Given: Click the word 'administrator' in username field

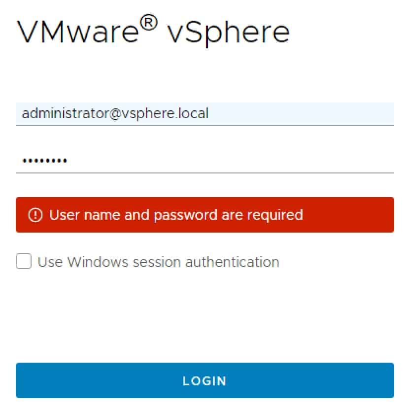Looking at the screenshot, I should (66, 113).
